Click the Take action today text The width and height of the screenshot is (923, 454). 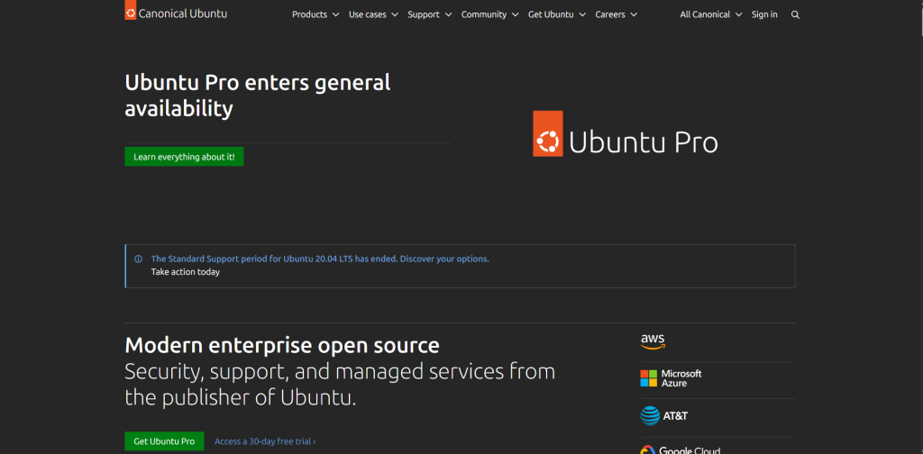coord(186,272)
